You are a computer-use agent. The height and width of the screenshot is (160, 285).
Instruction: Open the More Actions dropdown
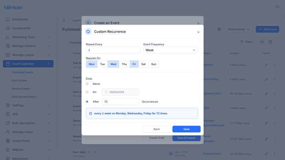coord(239,29)
